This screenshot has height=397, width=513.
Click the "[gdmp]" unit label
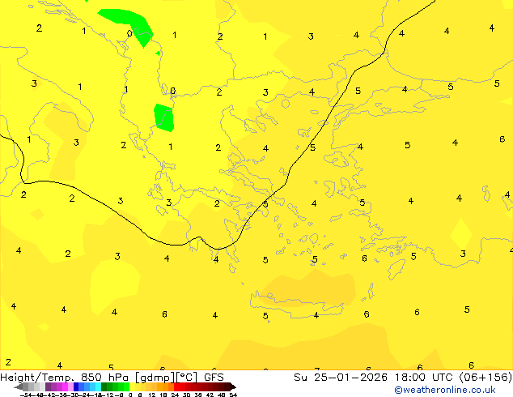(155, 378)
